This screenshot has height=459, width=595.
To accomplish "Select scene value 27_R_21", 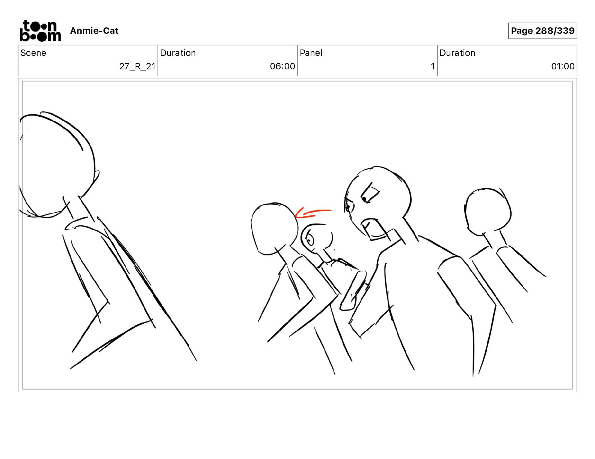I will coord(137,66).
